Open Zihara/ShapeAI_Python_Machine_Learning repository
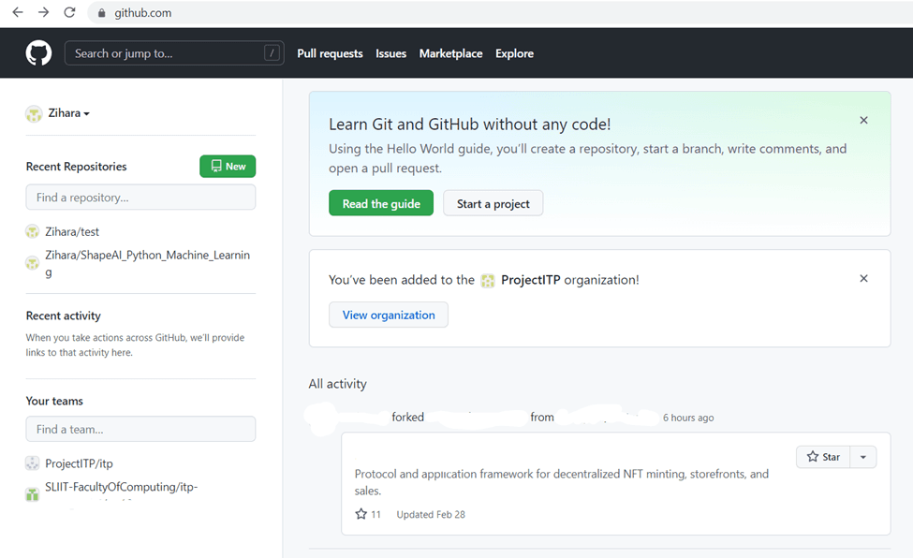Screen dimensions: 913x558 pos(147,263)
